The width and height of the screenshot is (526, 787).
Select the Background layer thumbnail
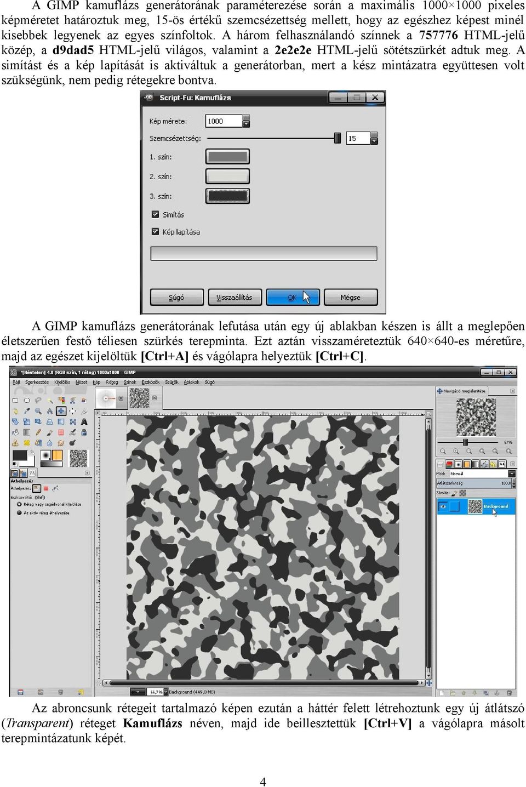click(475, 506)
